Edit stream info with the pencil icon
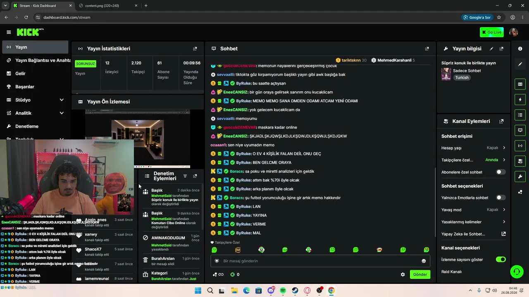This screenshot has height=297, width=529. point(491,49)
